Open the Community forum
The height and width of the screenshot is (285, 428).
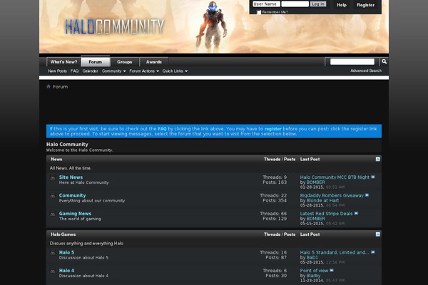[x=72, y=195]
